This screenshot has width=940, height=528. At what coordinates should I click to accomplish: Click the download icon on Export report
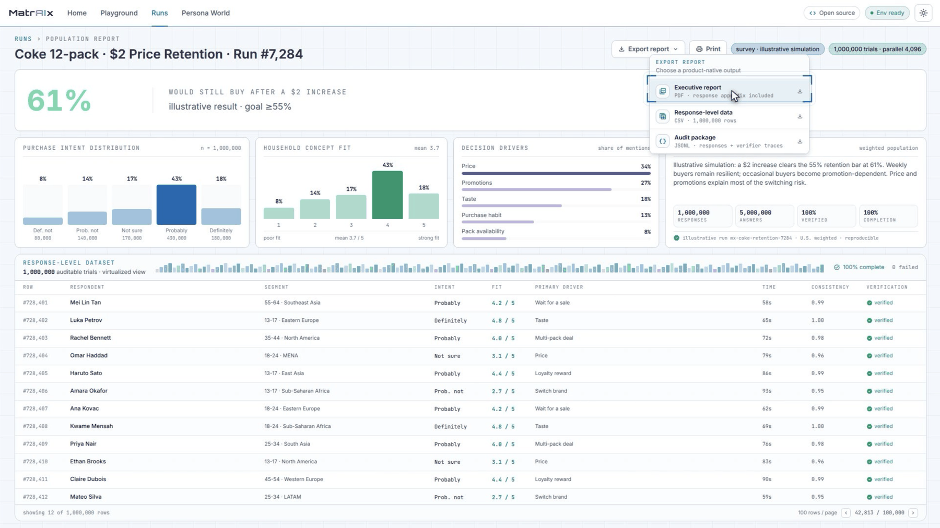(621, 49)
